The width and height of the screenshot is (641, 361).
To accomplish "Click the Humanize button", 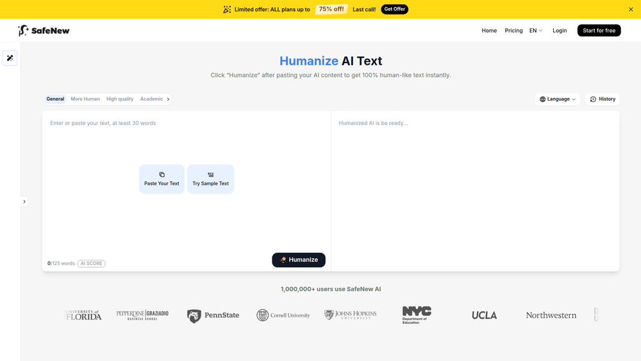I will pyautogui.click(x=299, y=260).
